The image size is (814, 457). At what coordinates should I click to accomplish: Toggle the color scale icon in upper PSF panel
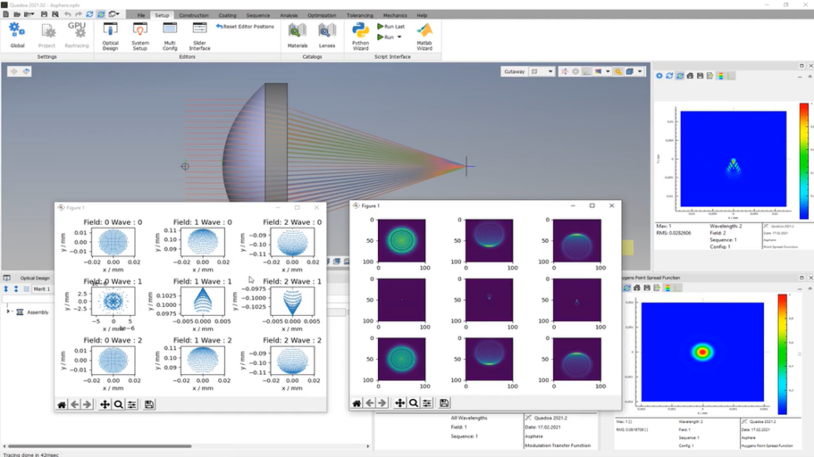pos(721,75)
